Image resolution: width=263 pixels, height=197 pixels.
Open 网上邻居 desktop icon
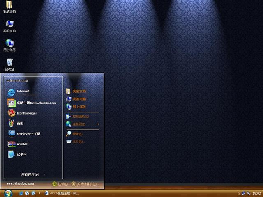click(9, 45)
